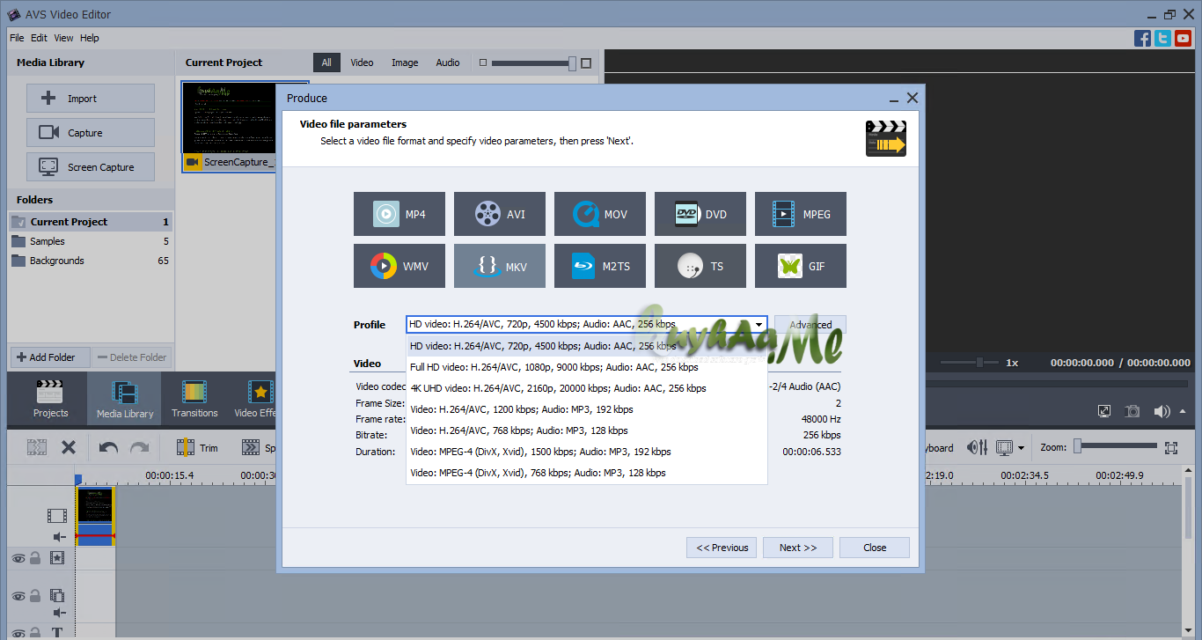Open the YouTube channel icon
This screenshot has height=640, width=1202.
(1183, 38)
